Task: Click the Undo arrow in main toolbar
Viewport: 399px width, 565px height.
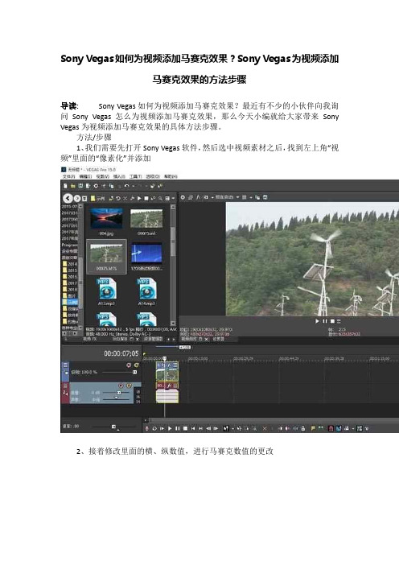Action: (x=126, y=186)
